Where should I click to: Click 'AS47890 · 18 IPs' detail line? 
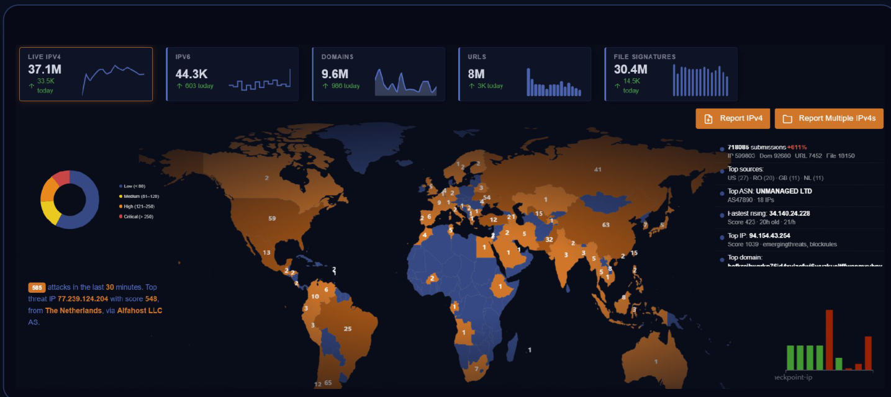[751, 200]
